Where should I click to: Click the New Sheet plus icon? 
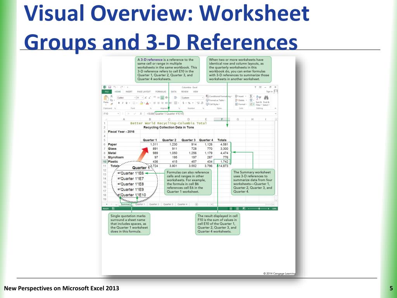pos(197,204)
